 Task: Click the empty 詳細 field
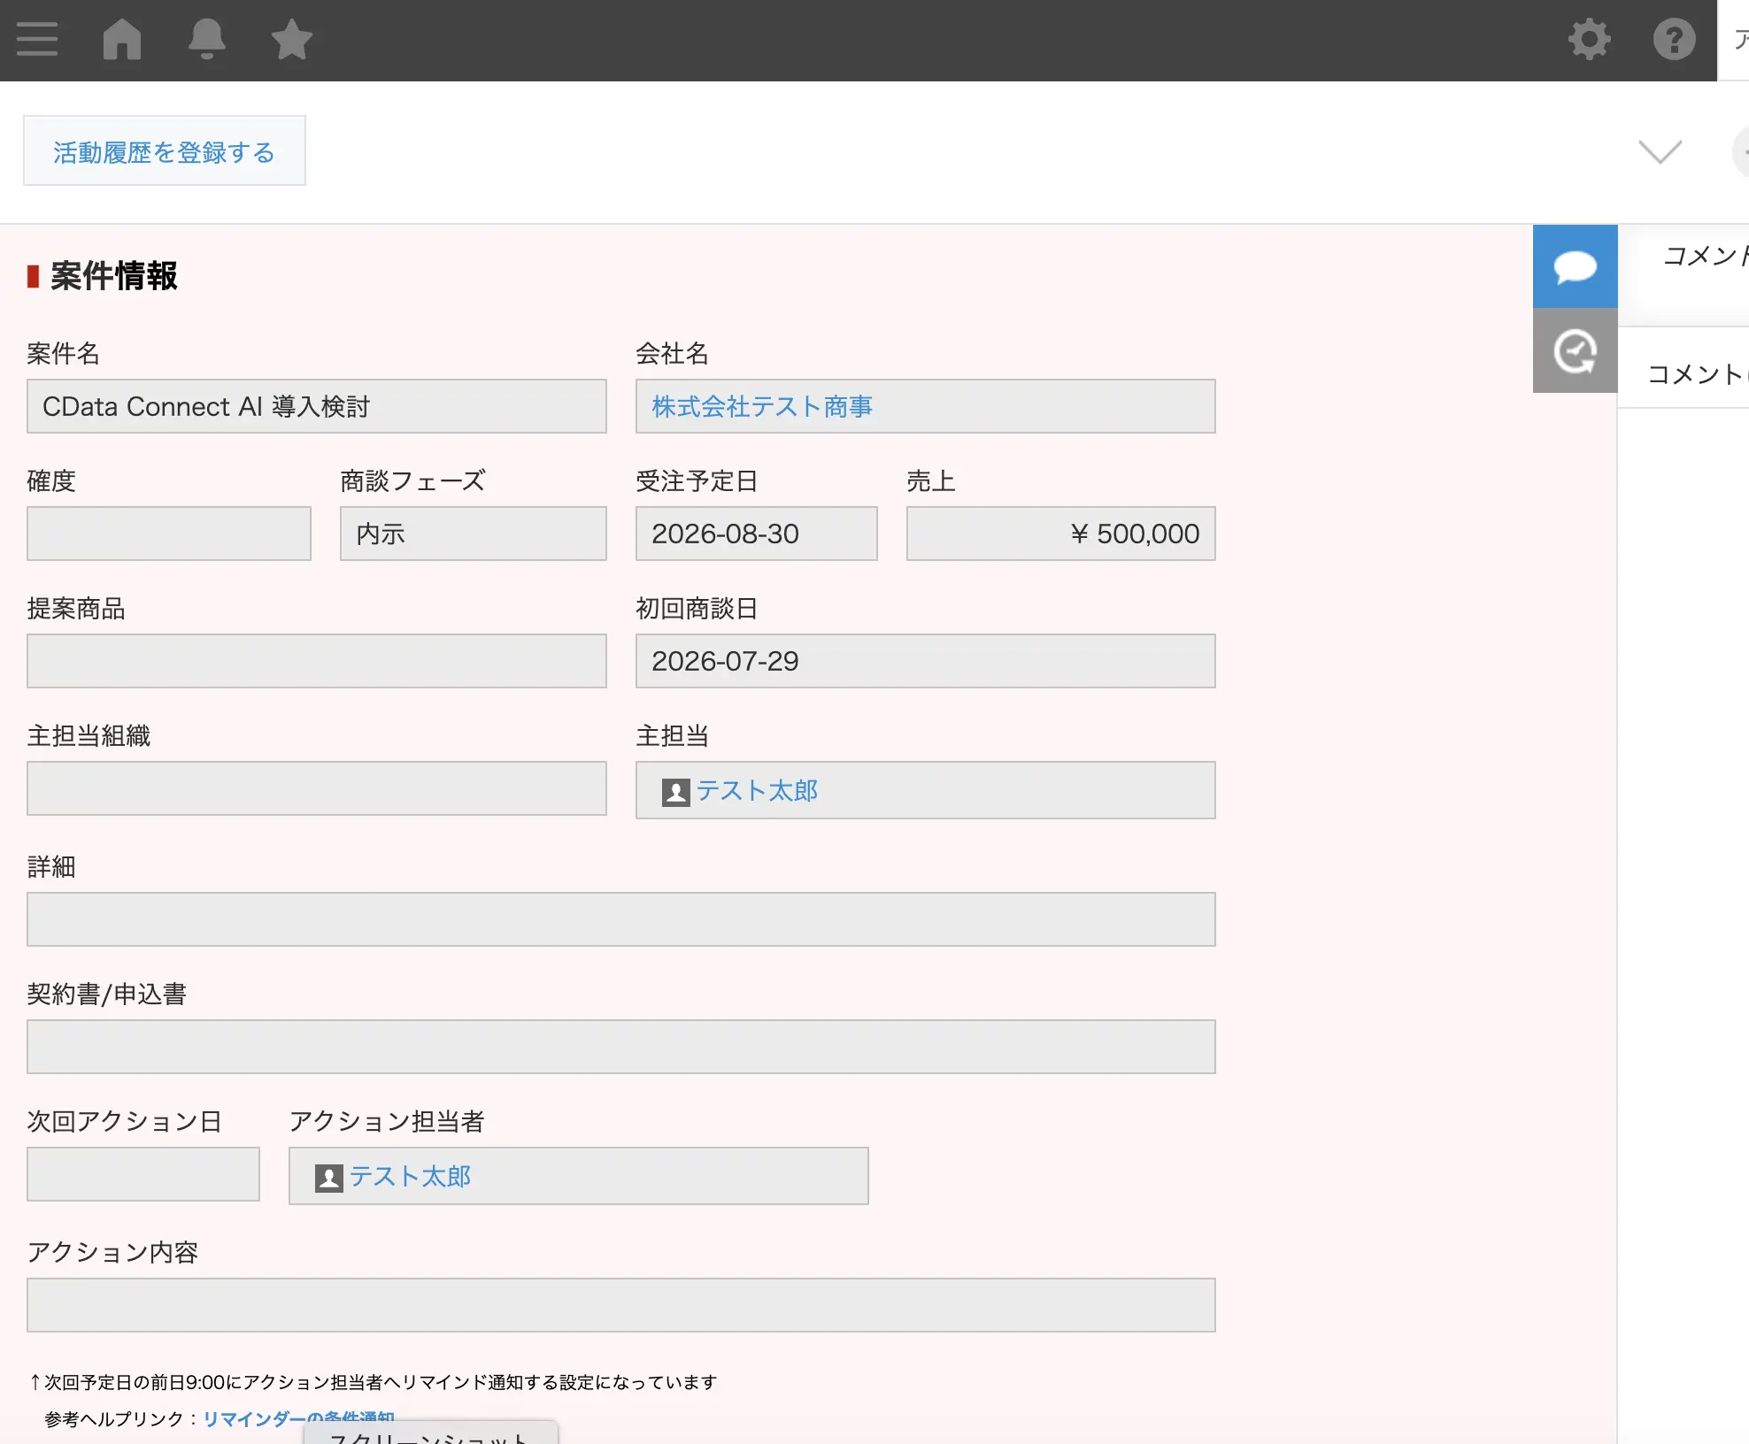621,919
